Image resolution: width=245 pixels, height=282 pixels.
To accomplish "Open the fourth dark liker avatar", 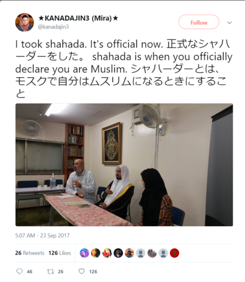I will tap(118, 253).
